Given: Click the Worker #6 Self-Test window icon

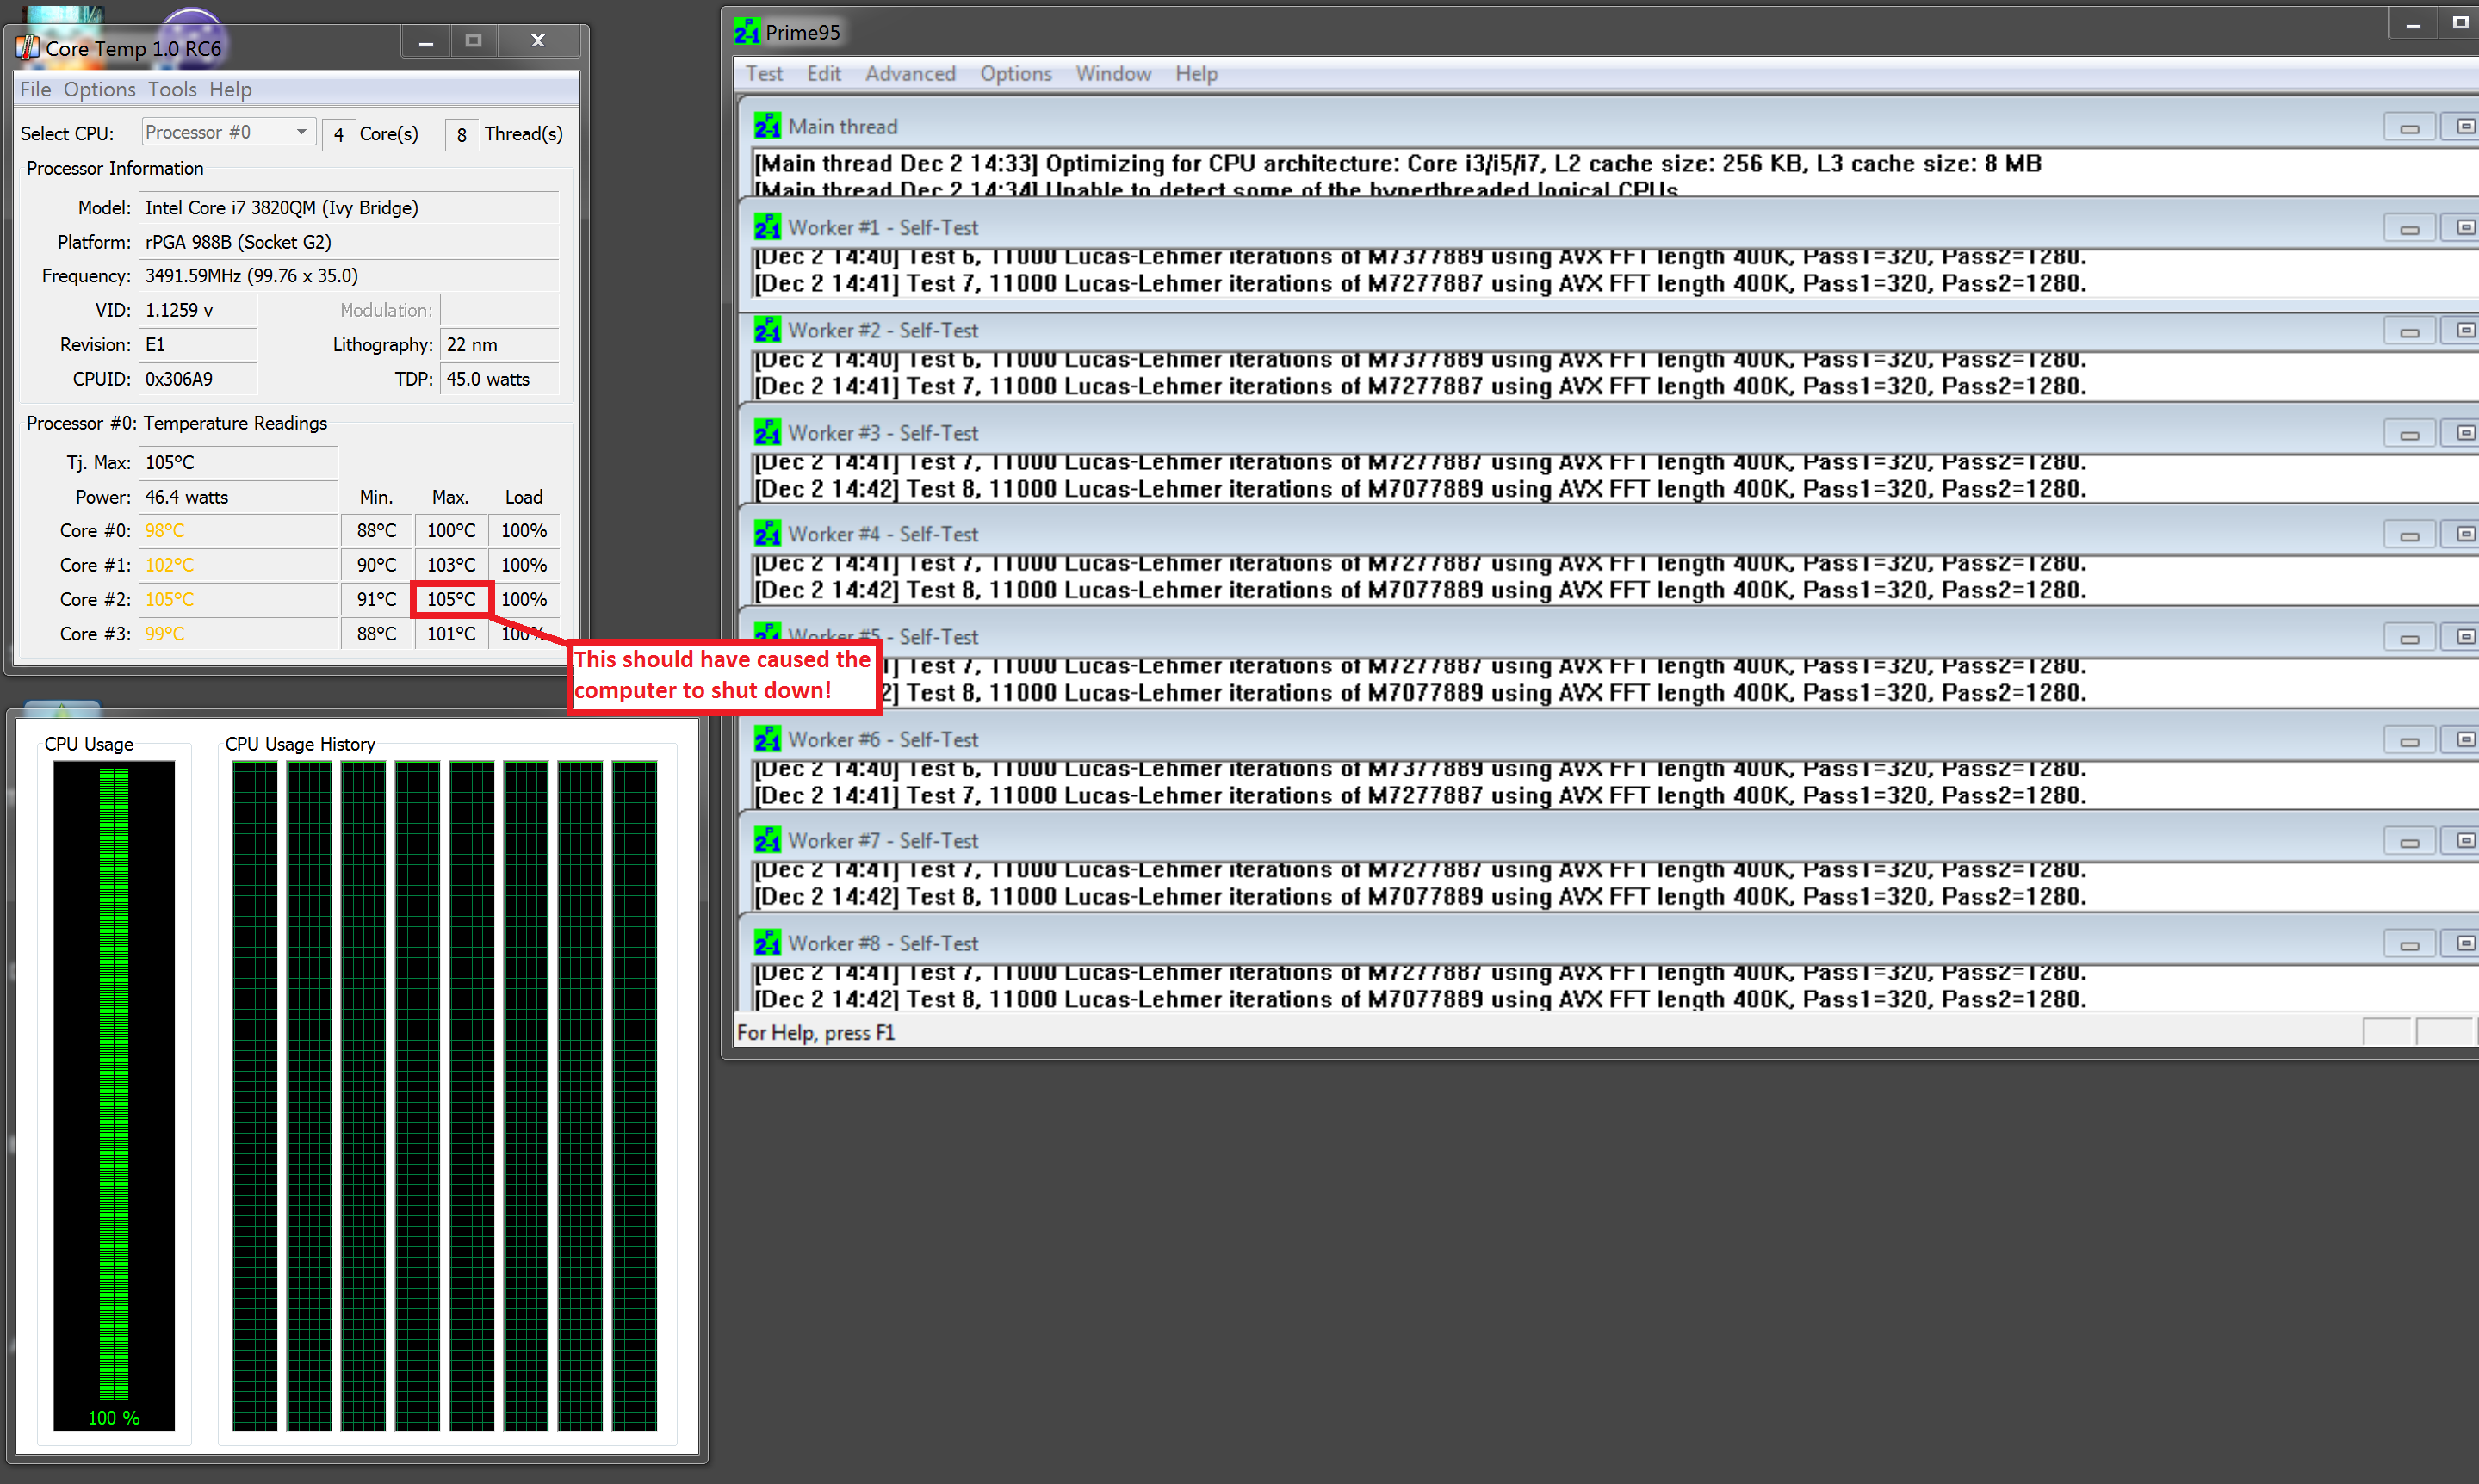Looking at the screenshot, I should pyautogui.click(x=767, y=739).
